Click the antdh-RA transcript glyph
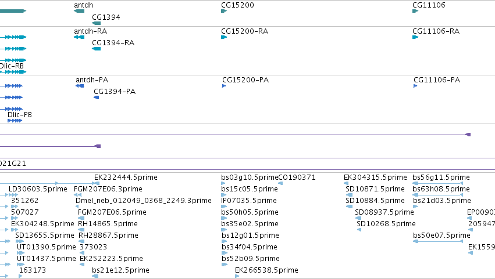495x279 pixels. [79, 37]
